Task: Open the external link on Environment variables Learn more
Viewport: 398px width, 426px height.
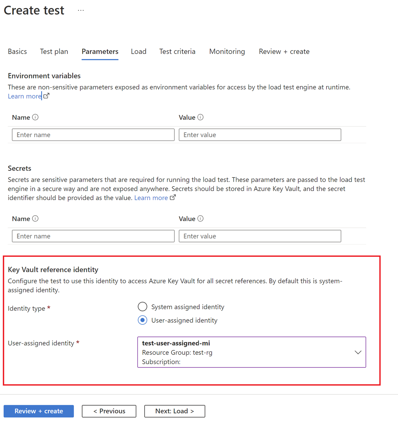Action: click(46, 96)
